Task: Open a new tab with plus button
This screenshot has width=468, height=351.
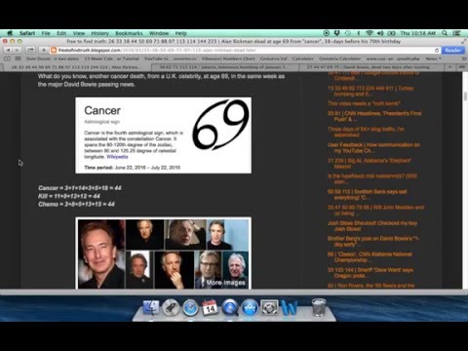Action: click(x=449, y=67)
